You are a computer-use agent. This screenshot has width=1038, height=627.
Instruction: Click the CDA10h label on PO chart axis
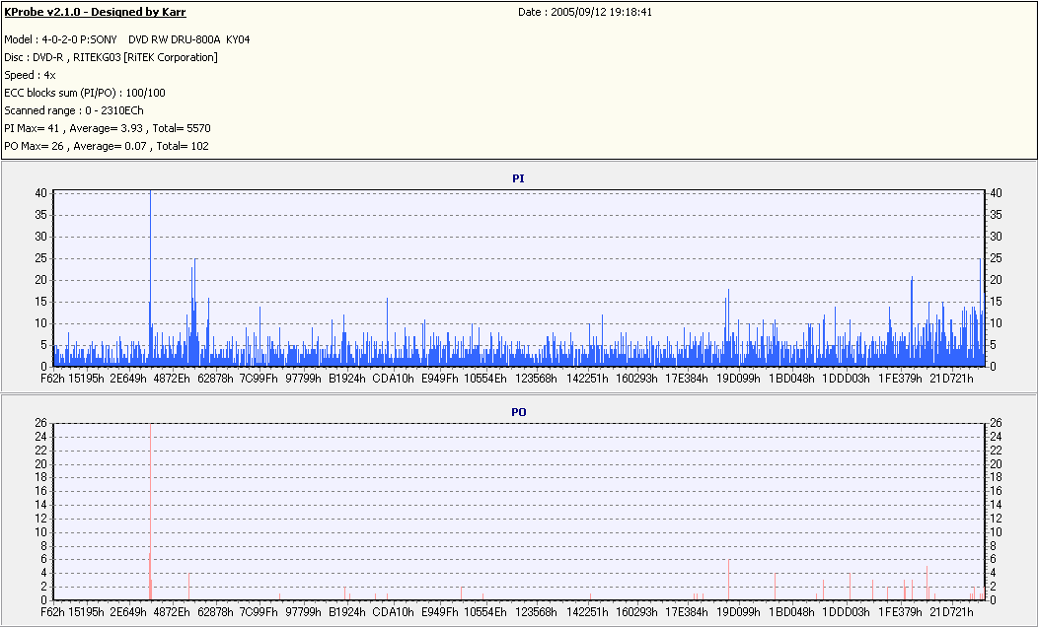[393, 611]
